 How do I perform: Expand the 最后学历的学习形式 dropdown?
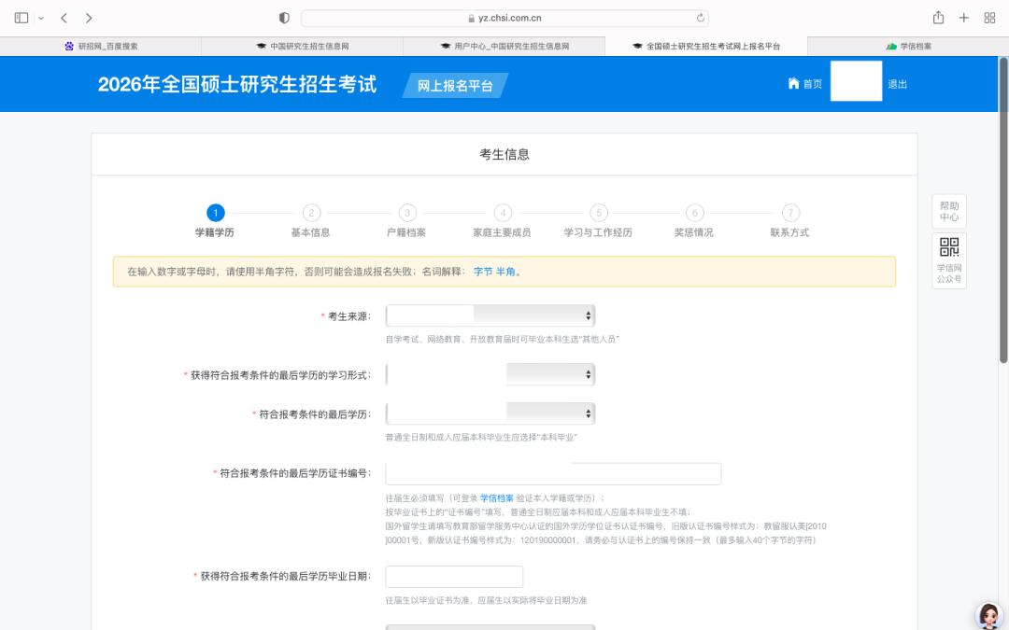pos(490,374)
